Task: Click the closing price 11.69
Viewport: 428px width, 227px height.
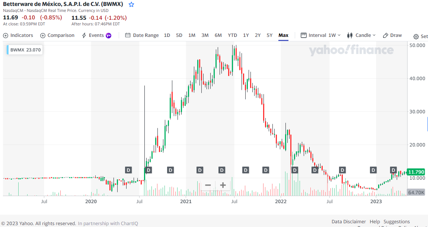Action: pos(10,18)
